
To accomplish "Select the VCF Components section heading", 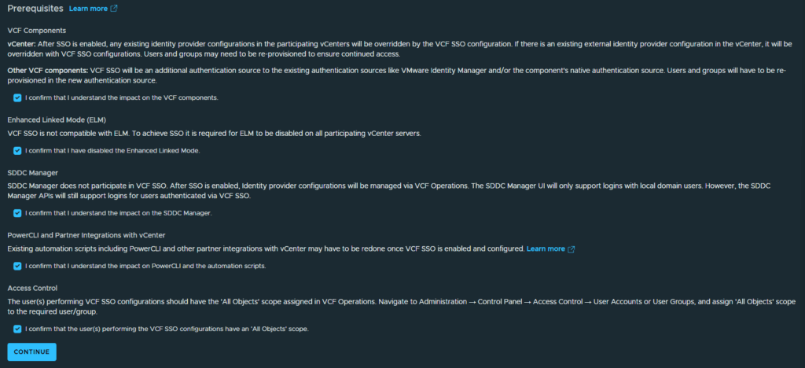I will pyautogui.click(x=36, y=31).
